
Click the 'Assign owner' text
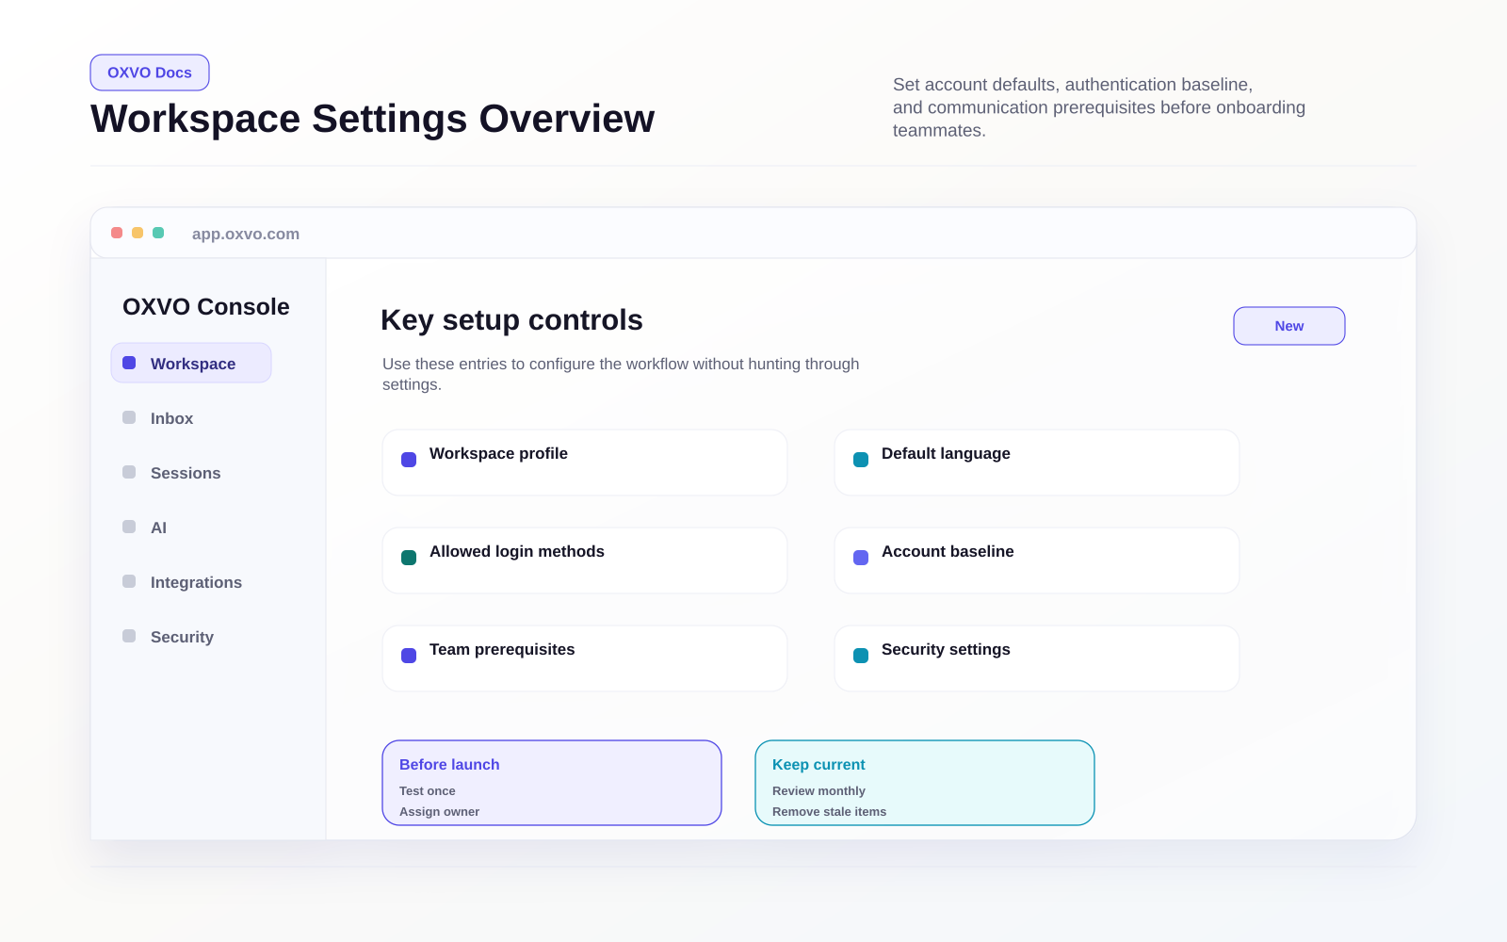(440, 812)
